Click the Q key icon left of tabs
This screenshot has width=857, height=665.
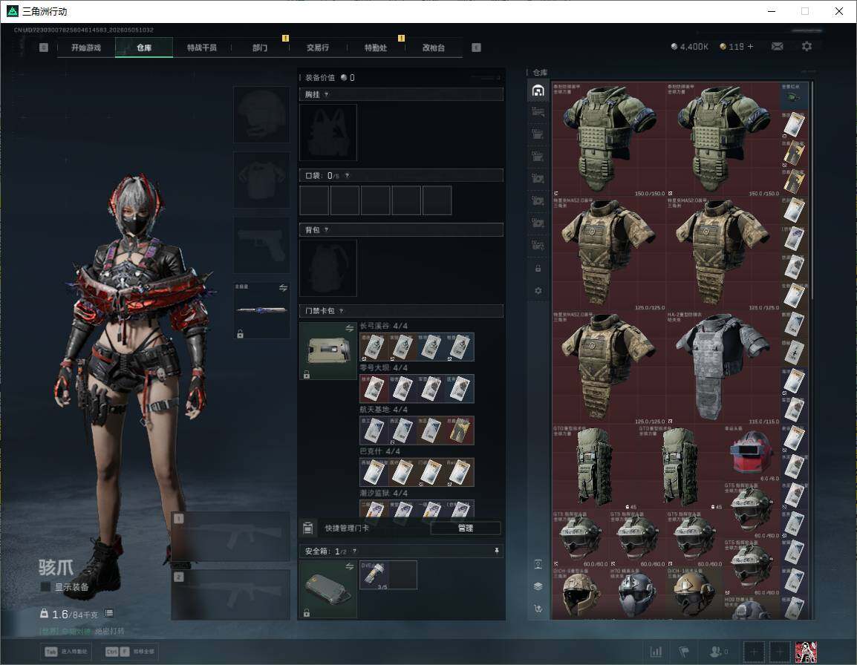tap(44, 47)
